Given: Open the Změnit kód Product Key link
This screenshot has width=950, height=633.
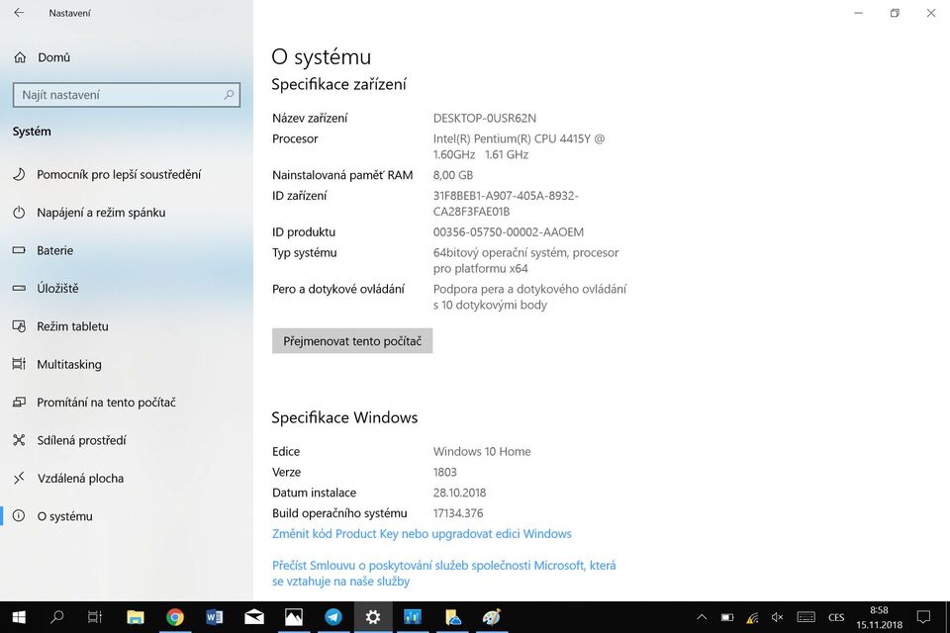Looking at the screenshot, I should click(423, 533).
